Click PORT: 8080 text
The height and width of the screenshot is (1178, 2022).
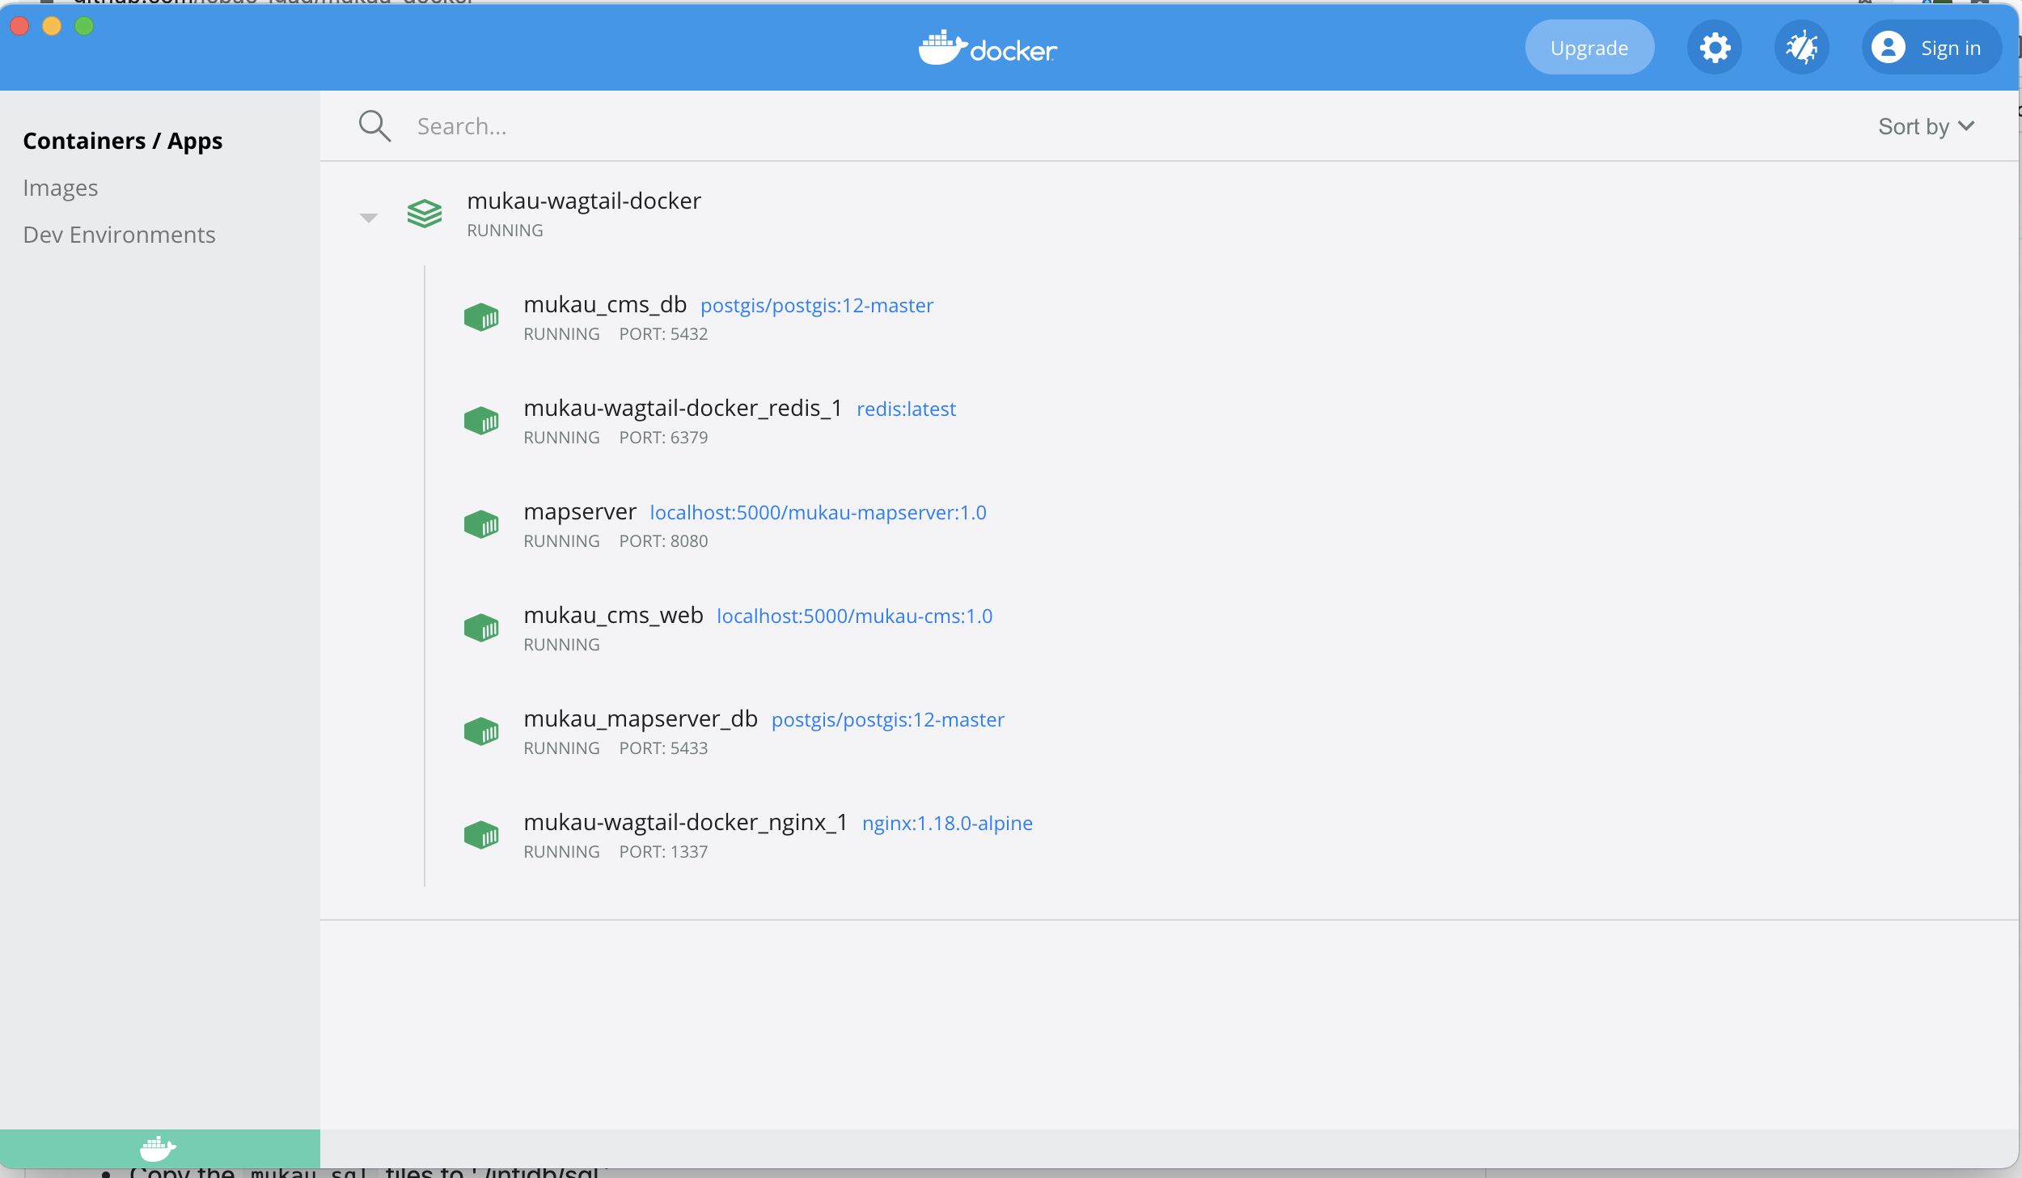click(x=663, y=541)
